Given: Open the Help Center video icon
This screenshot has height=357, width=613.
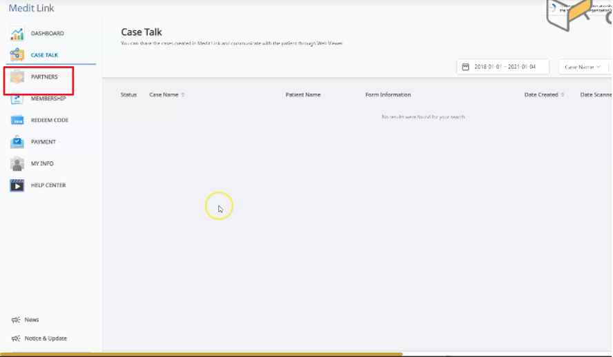Looking at the screenshot, I should pos(17,185).
